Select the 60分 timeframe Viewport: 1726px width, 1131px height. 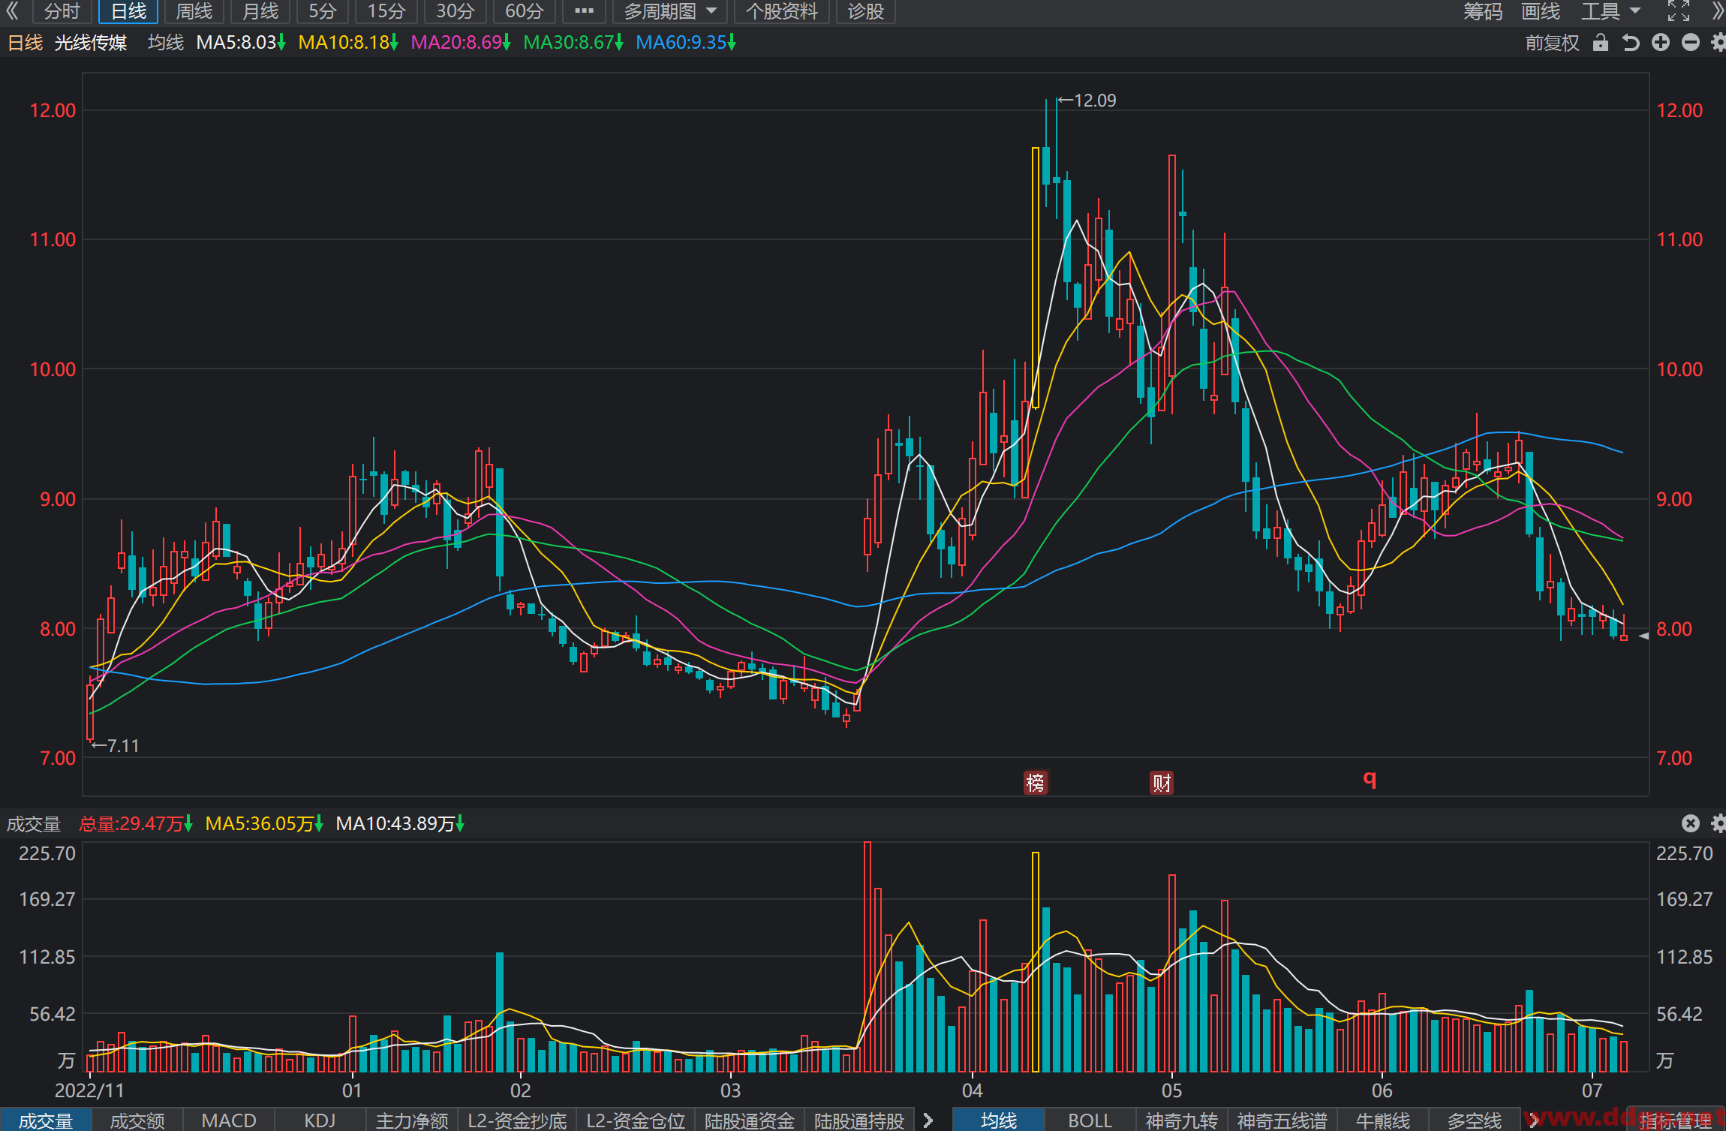point(525,11)
